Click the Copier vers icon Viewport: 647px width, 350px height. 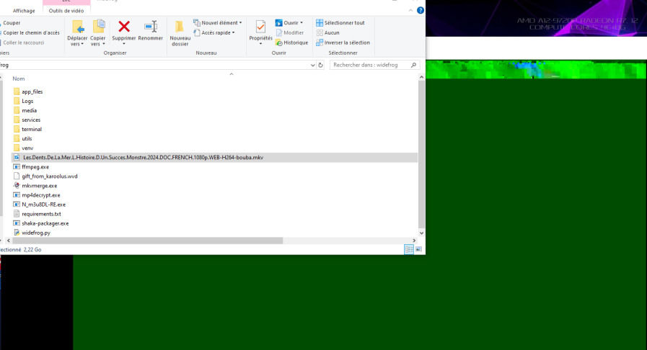pyautogui.click(x=98, y=27)
